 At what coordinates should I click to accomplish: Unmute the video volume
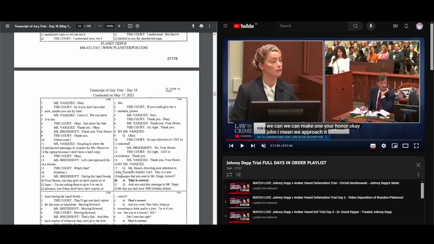click(263, 146)
